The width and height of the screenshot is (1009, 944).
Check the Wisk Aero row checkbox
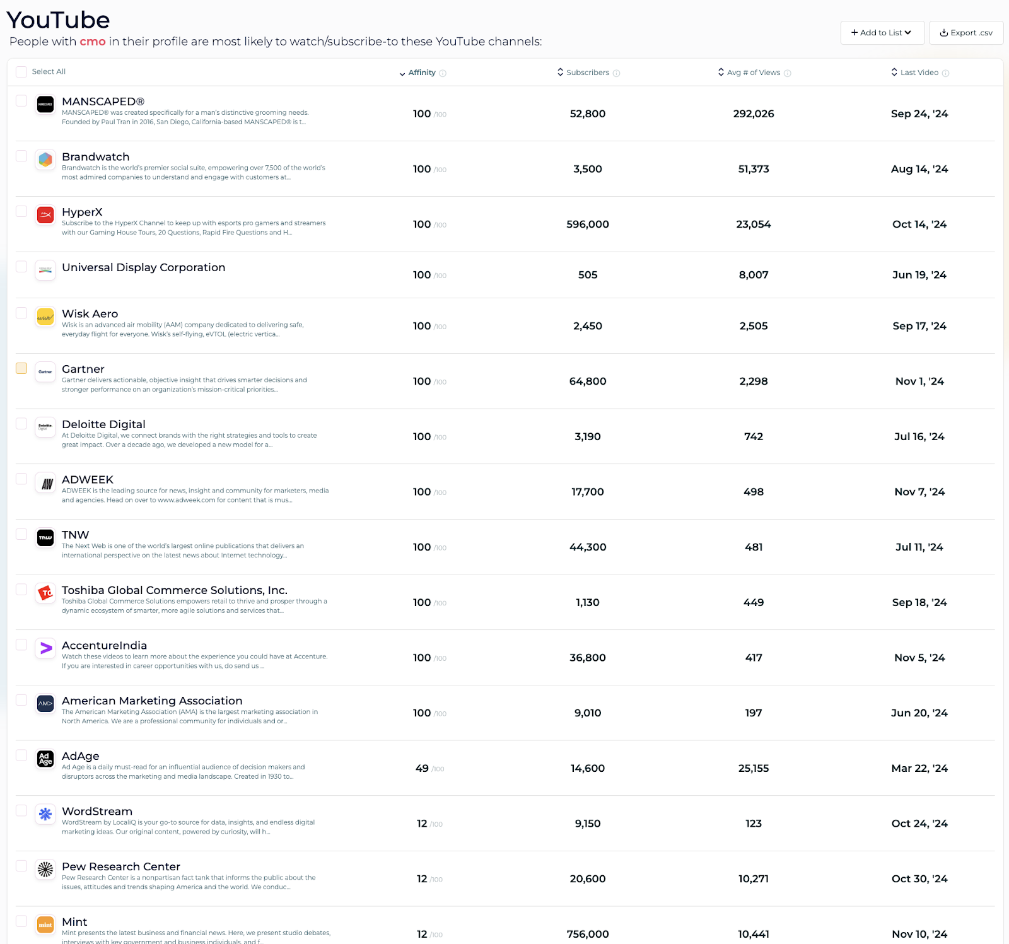pos(21,313)
